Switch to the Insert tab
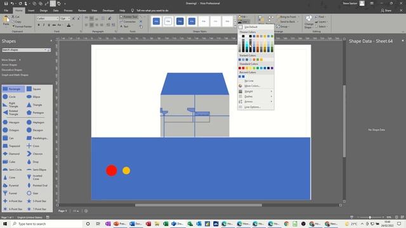Image resolution: width=406 pixels, height=228 pixels. pos(31,11)
